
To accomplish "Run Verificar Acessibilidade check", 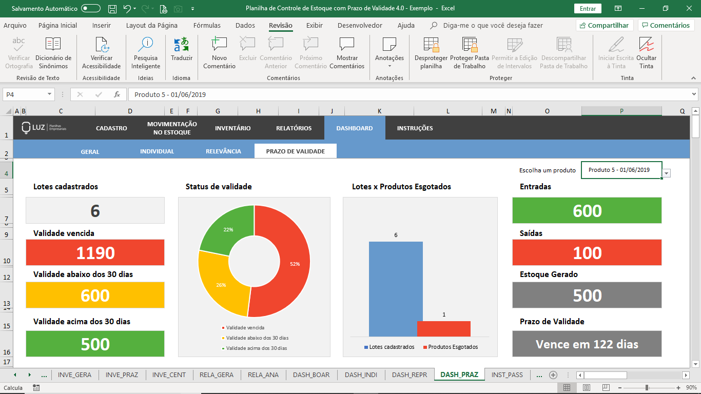I will (102, 45).
